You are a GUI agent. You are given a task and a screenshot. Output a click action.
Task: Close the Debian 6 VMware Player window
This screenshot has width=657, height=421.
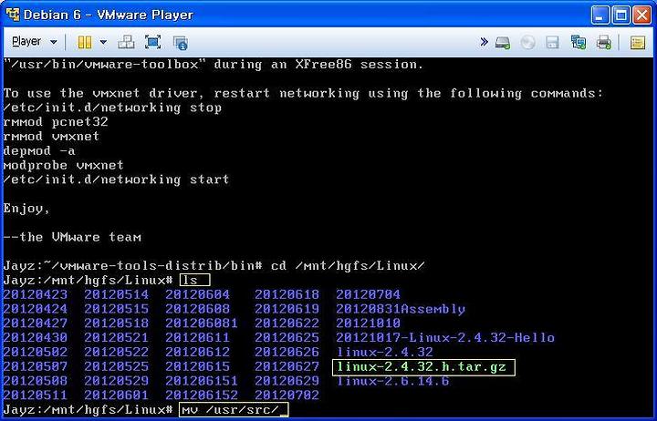coord(641,15)
